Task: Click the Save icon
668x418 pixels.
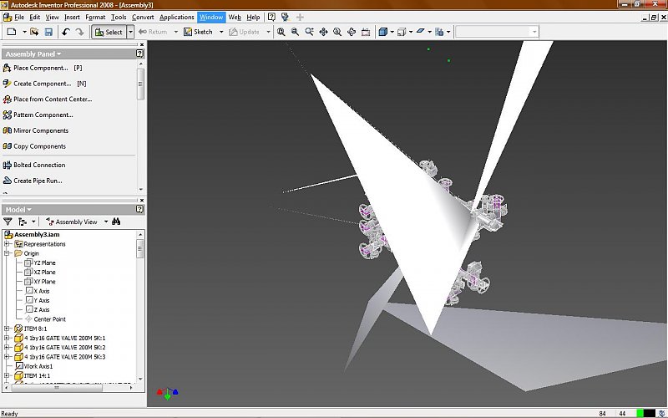Action: pos(48,32)
